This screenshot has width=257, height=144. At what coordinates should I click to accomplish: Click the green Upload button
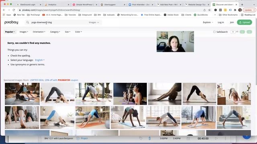(245, 22)
